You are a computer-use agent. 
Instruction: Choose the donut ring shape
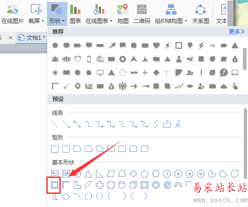tap(156, 185)
